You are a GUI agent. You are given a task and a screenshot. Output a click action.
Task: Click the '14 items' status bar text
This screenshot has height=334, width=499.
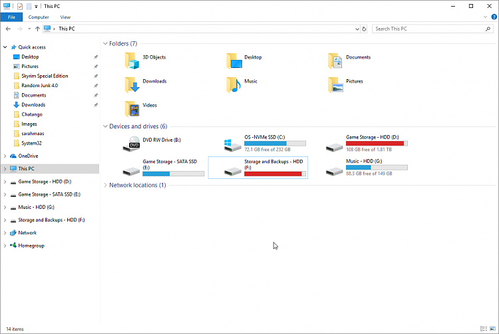pyautogui.click(x=15, y=329)
